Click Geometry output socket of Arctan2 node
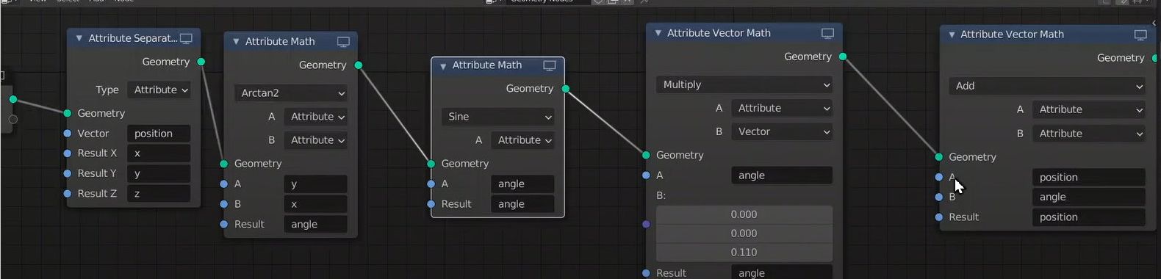1161x279 pixels. 359,65
